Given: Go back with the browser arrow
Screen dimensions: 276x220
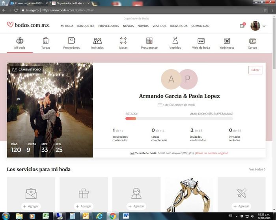Looking at the screenshot, I should (x=4, y=10).
